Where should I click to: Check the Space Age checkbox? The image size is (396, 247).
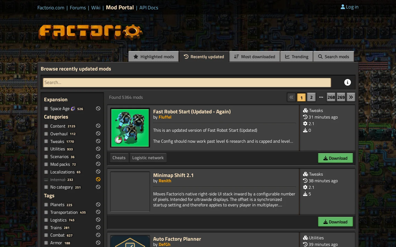[x=46, y=109]
